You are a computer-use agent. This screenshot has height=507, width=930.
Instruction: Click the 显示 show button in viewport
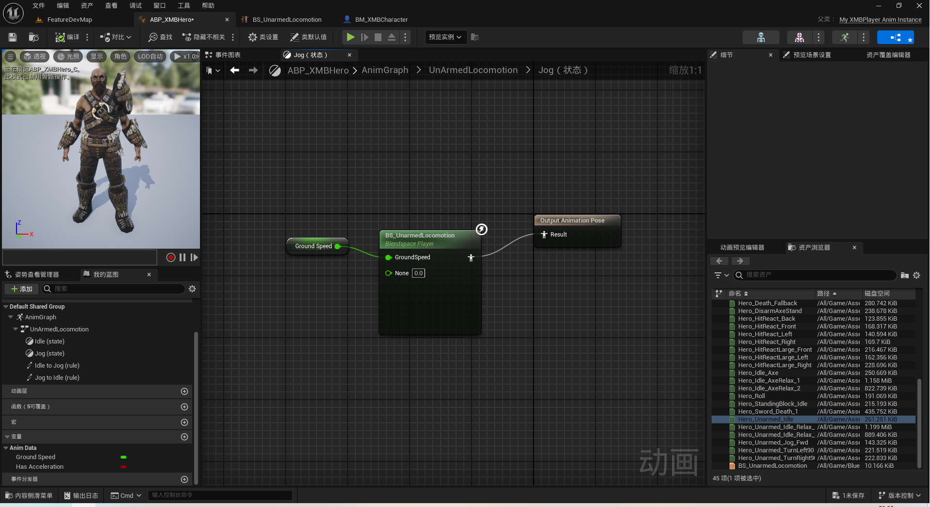click(97, 57)
